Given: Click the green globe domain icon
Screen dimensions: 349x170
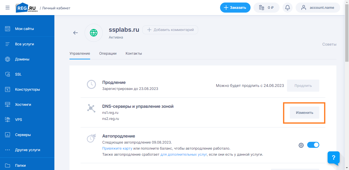Looking at the screenshot, I should [94, 33].
